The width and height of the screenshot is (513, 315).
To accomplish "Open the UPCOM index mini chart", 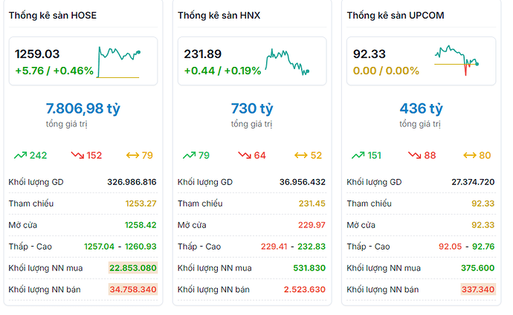I will pos(456,62).
